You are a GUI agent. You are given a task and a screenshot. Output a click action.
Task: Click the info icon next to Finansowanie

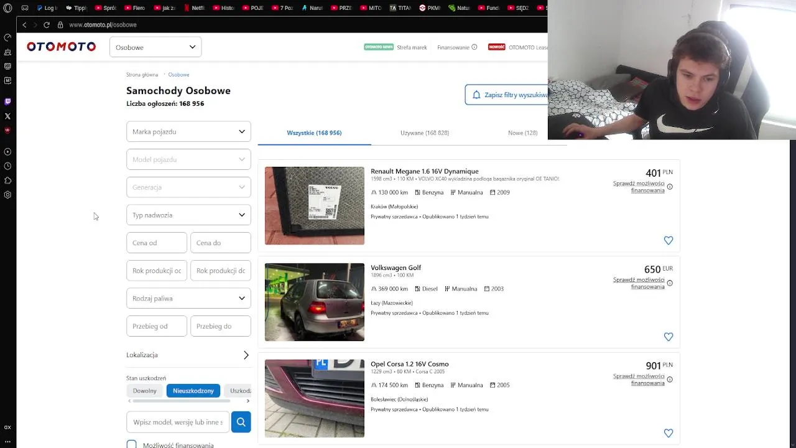[x=474, y=47]
